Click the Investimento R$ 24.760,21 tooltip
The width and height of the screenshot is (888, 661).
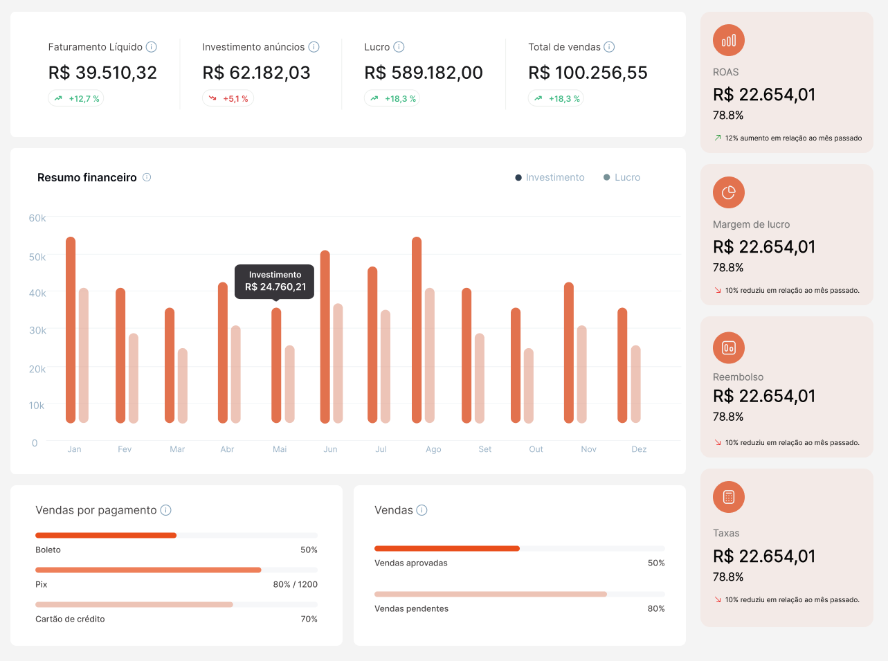pyautogui.click(x=275, y=282)
